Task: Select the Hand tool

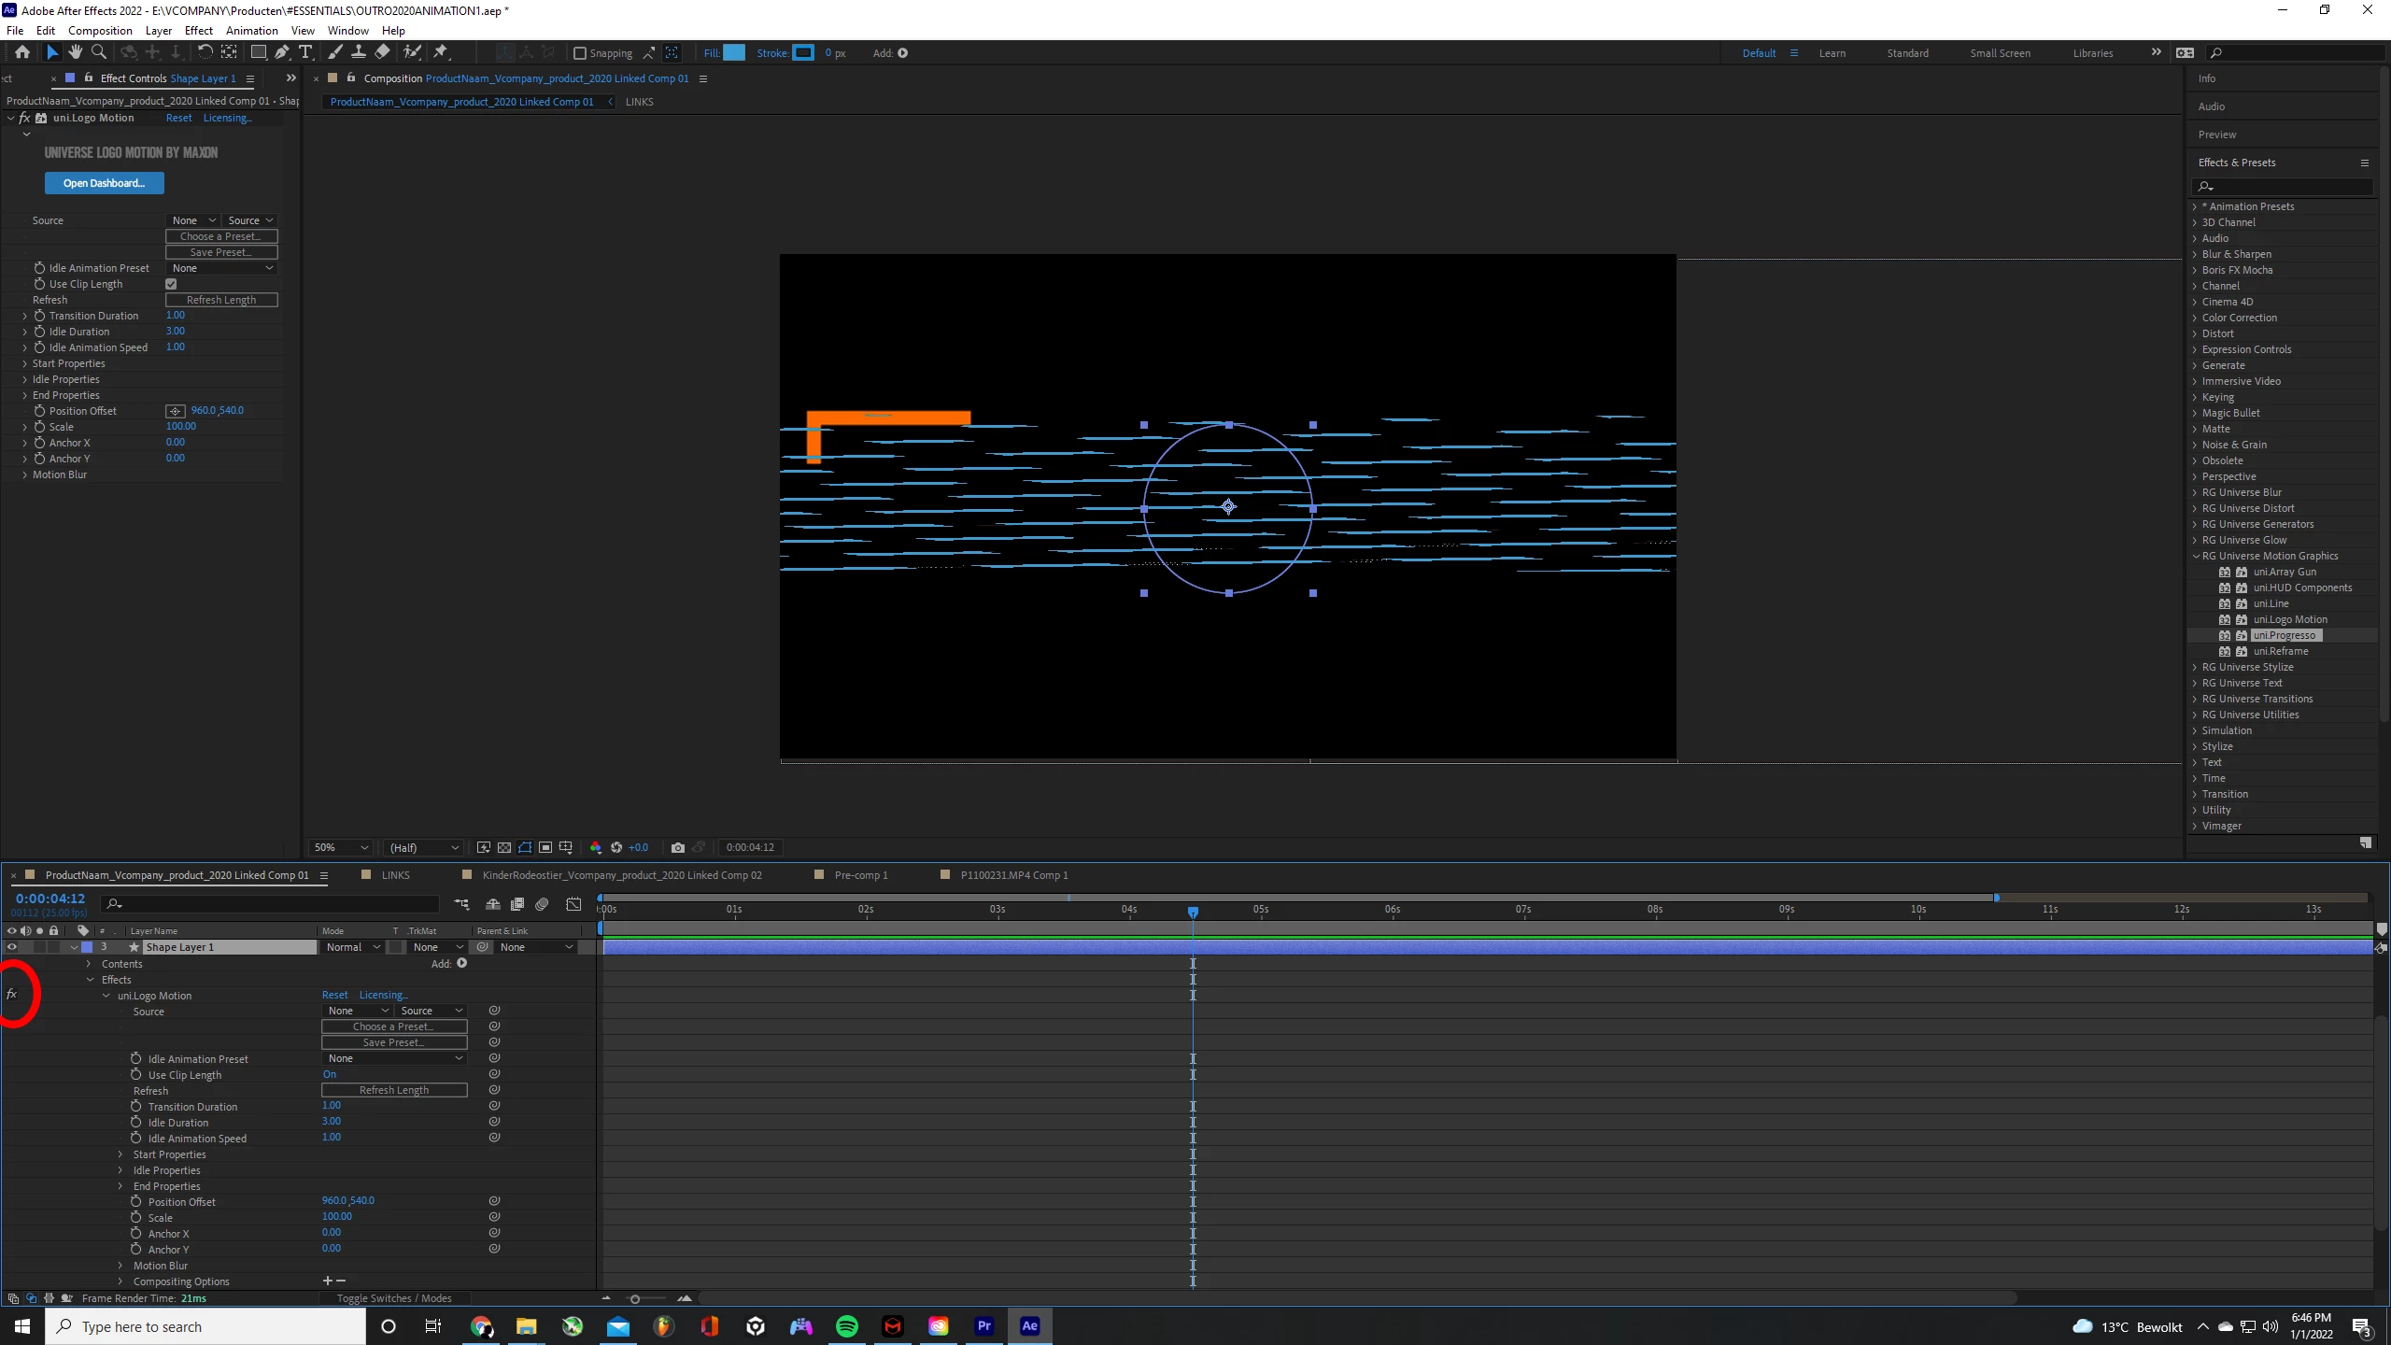Action: point(76,52)
